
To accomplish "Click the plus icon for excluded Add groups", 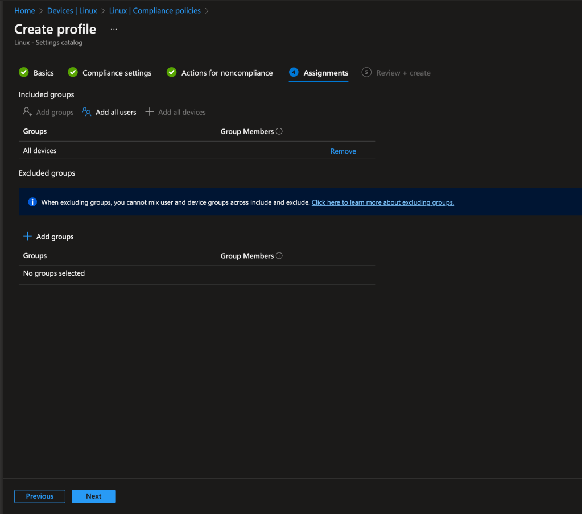I will (27, 237).
